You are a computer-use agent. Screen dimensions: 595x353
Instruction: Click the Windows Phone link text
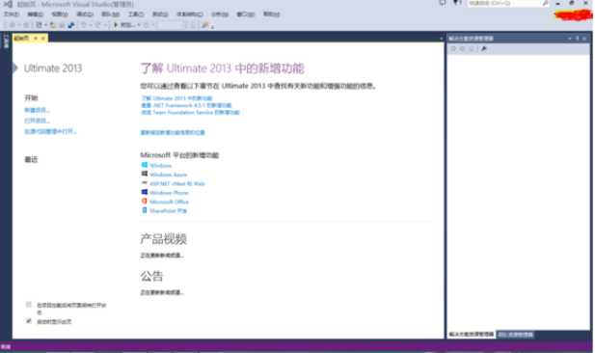pyautogui.click(x=169, y=193)
